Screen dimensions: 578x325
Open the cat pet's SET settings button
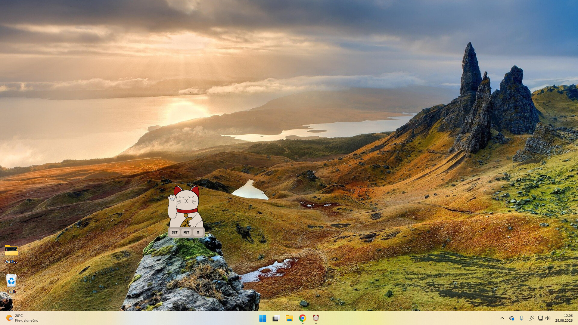(x=174, y=232)
